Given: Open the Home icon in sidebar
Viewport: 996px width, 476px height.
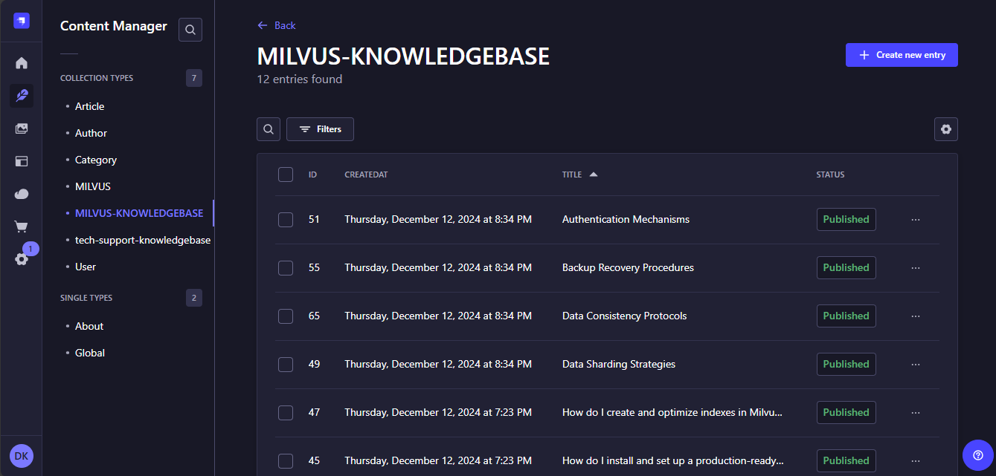Looking at the screenshot, I should (x=22, y=63).
